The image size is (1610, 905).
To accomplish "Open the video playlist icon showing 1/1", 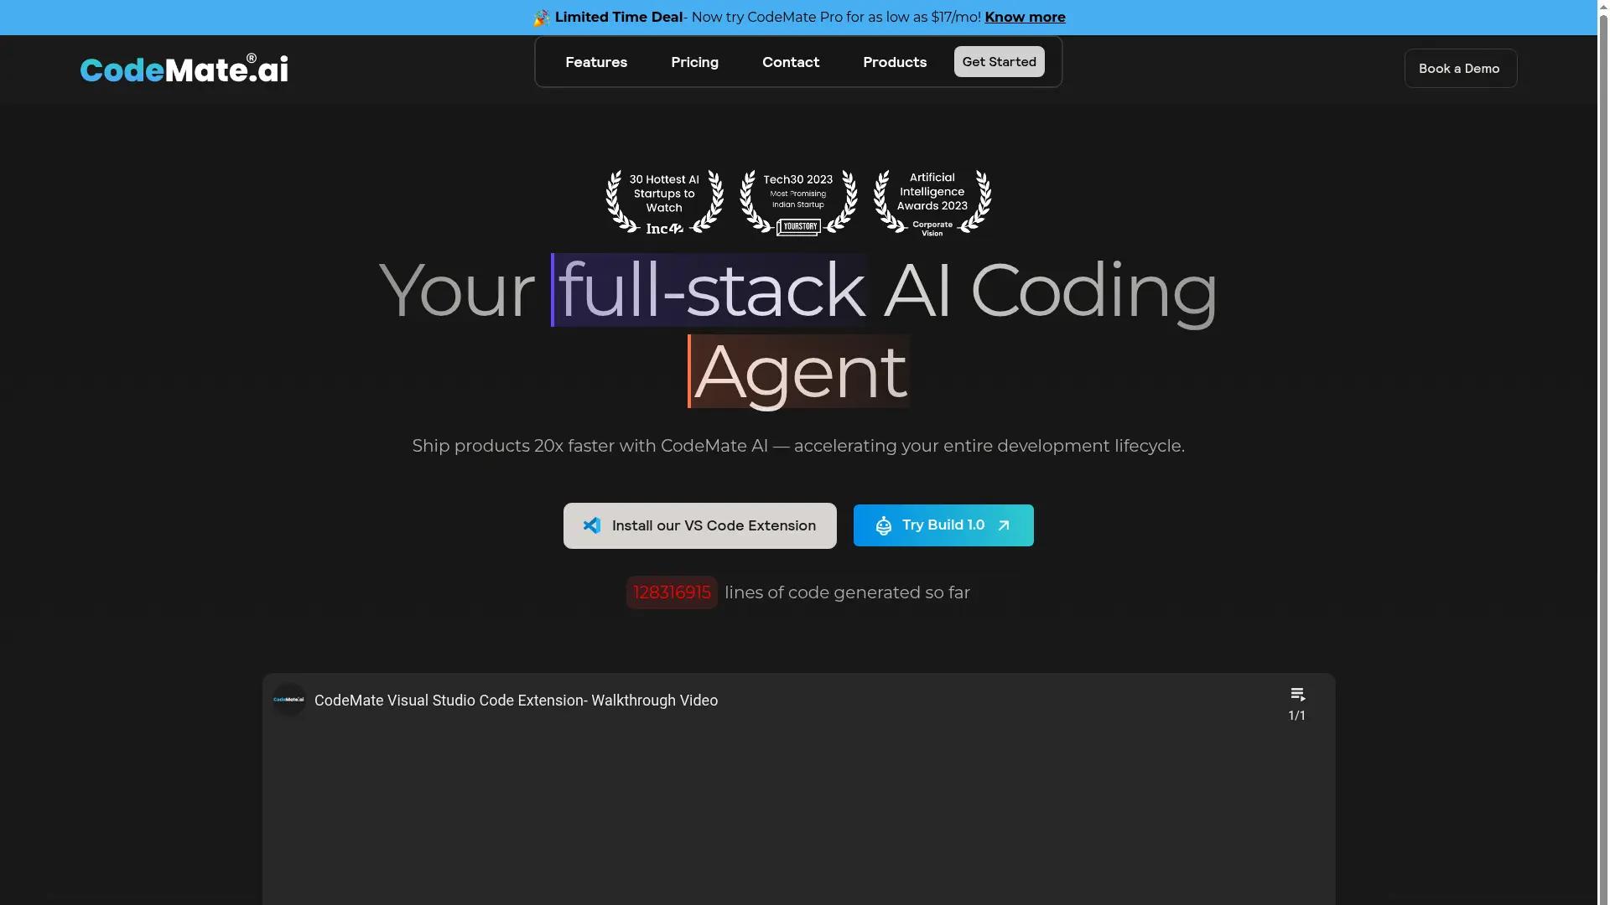I will tap(1297, 694).
